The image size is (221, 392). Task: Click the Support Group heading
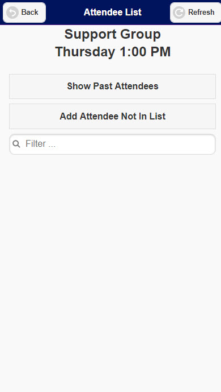[x=113, y=34]
